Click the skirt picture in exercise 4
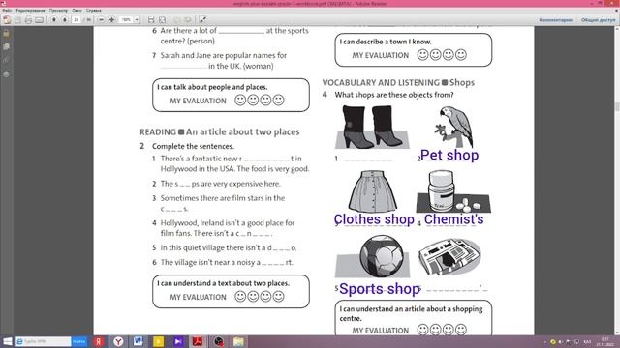This screenshot has height=348, width=620. pos(372,191)
